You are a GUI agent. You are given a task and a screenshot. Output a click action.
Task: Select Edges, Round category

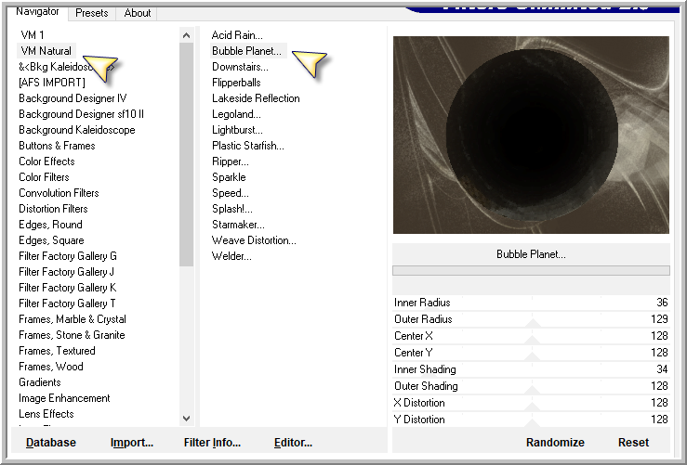[51, 225]
